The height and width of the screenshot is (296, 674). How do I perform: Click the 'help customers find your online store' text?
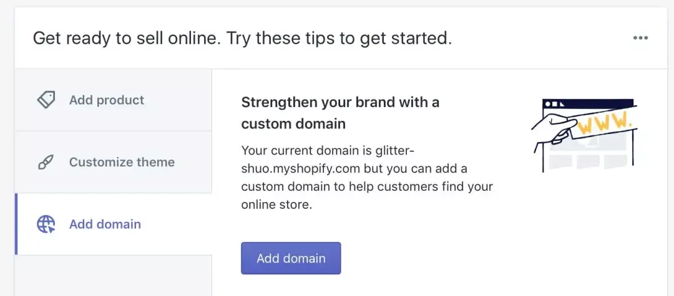367,196
